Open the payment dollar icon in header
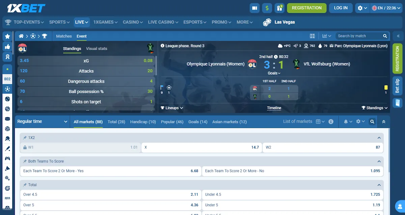Screen dimensions: 405x215 [267, 8]
